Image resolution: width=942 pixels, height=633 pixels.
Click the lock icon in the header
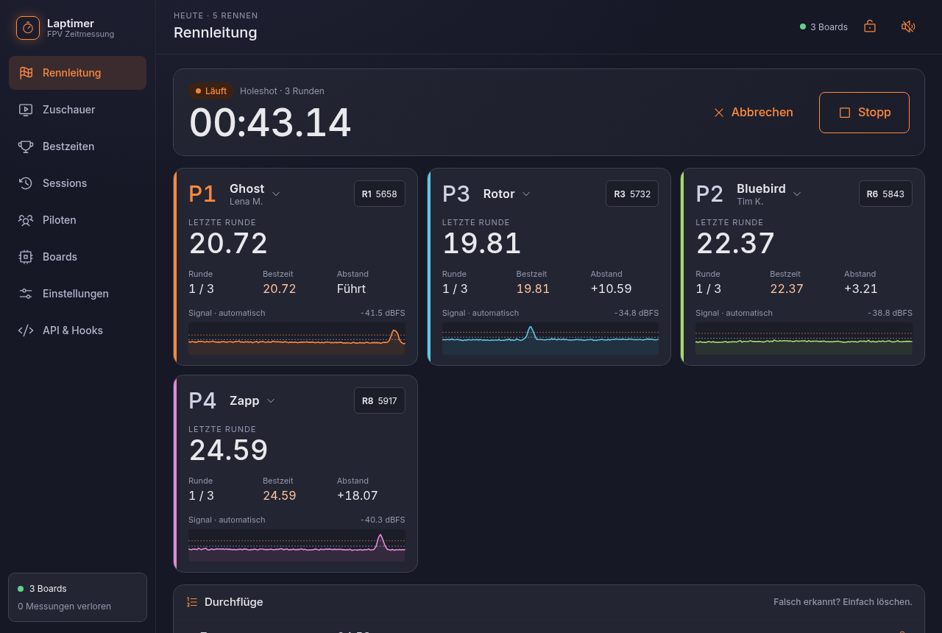coord(870,26)
